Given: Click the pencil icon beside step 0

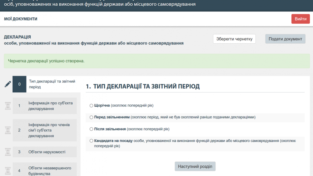Looking at the screenshot, I should coord(8,84).
